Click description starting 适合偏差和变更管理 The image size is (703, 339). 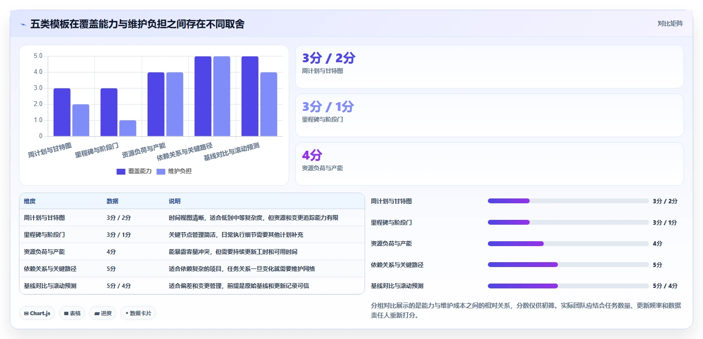(239, 285)
